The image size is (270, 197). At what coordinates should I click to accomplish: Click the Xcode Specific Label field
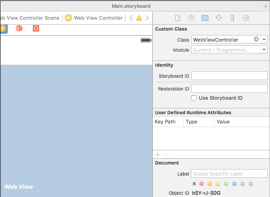[x=229, y=174]
